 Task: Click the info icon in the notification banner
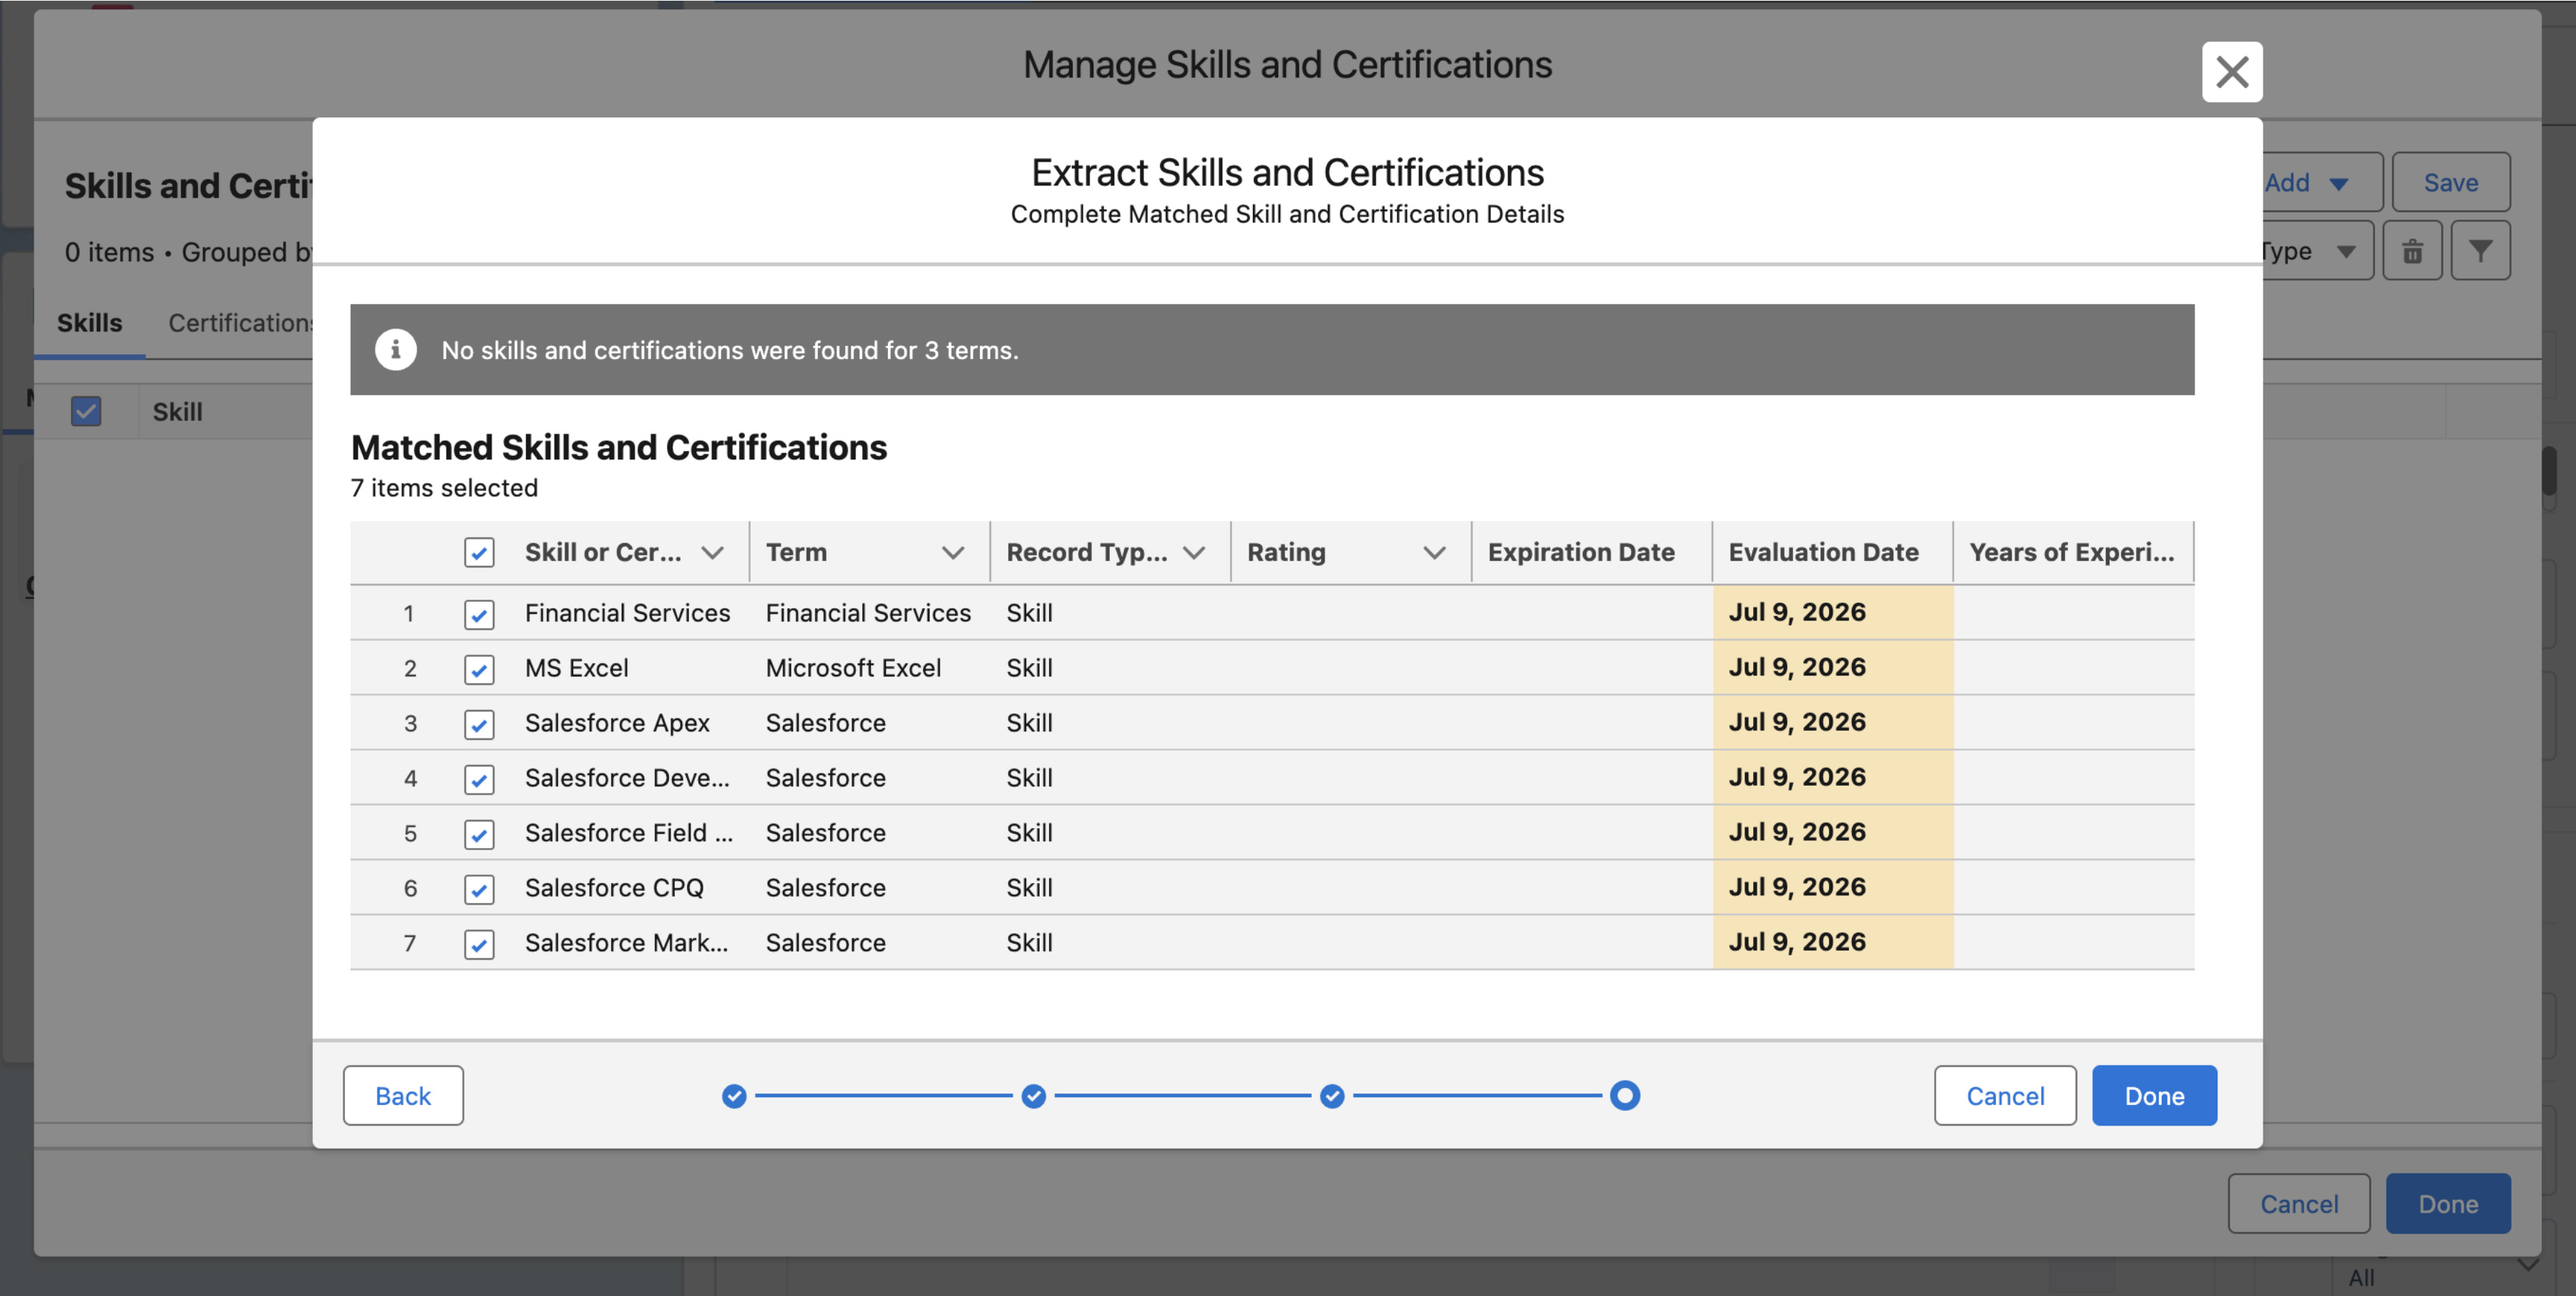pos(395,350)
